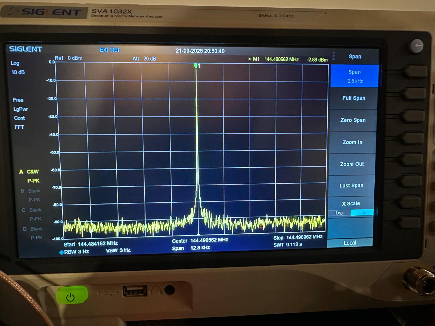The width and height of the screenshot is (435, 326).
Task: Tap the three-dot menu handle above Span
Action: pyautogui.click(x=334, y=56)
